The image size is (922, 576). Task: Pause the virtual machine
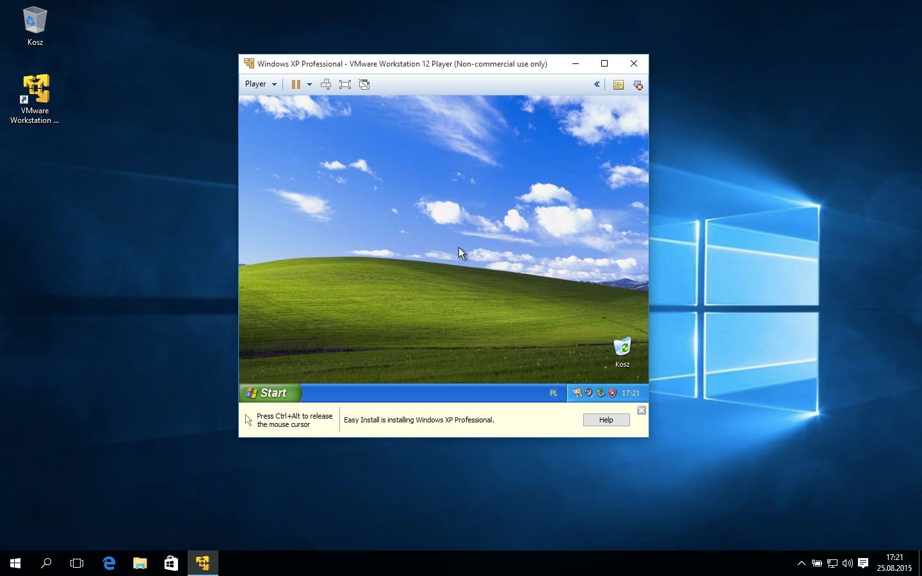(296, 84)
